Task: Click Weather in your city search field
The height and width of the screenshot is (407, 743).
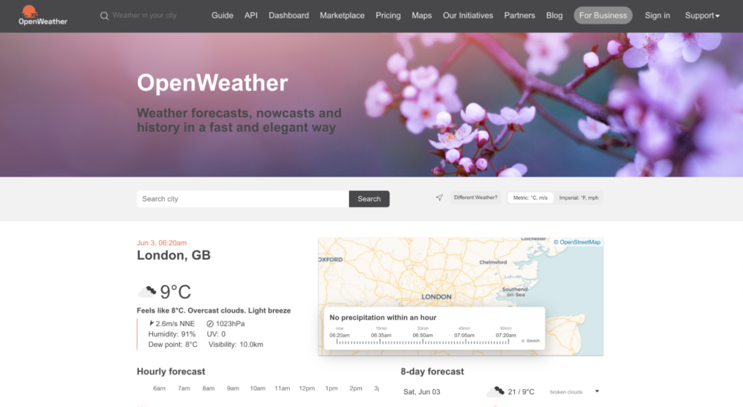Action: [145, 16]
